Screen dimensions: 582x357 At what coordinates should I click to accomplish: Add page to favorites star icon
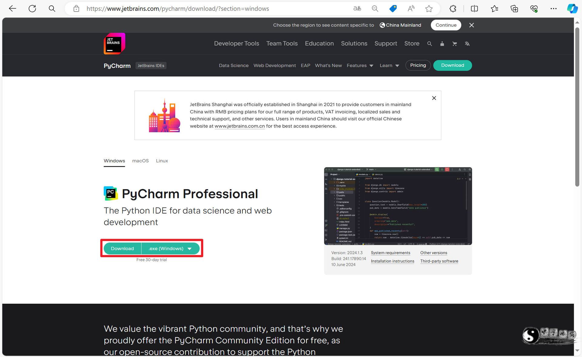[429, 8]
